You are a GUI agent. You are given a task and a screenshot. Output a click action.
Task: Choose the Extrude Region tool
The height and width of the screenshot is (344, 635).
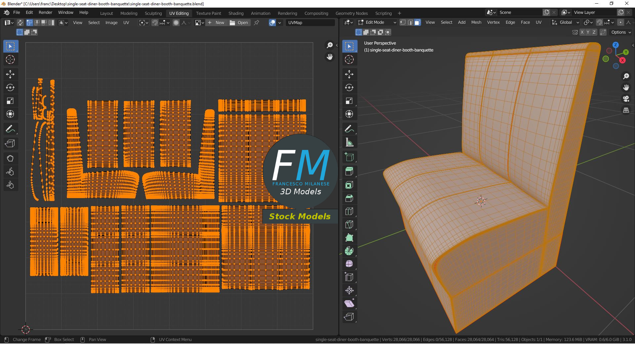pyautogui.click(x=349, y=171)
